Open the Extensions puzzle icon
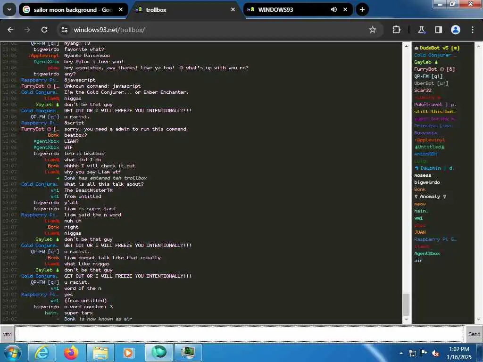The image size is (483, 362). pos(396,30)
